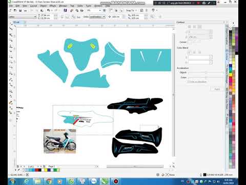Select the Parallel Dimension tool
Viewport: 246px width, 185px height.
(11, 79)
